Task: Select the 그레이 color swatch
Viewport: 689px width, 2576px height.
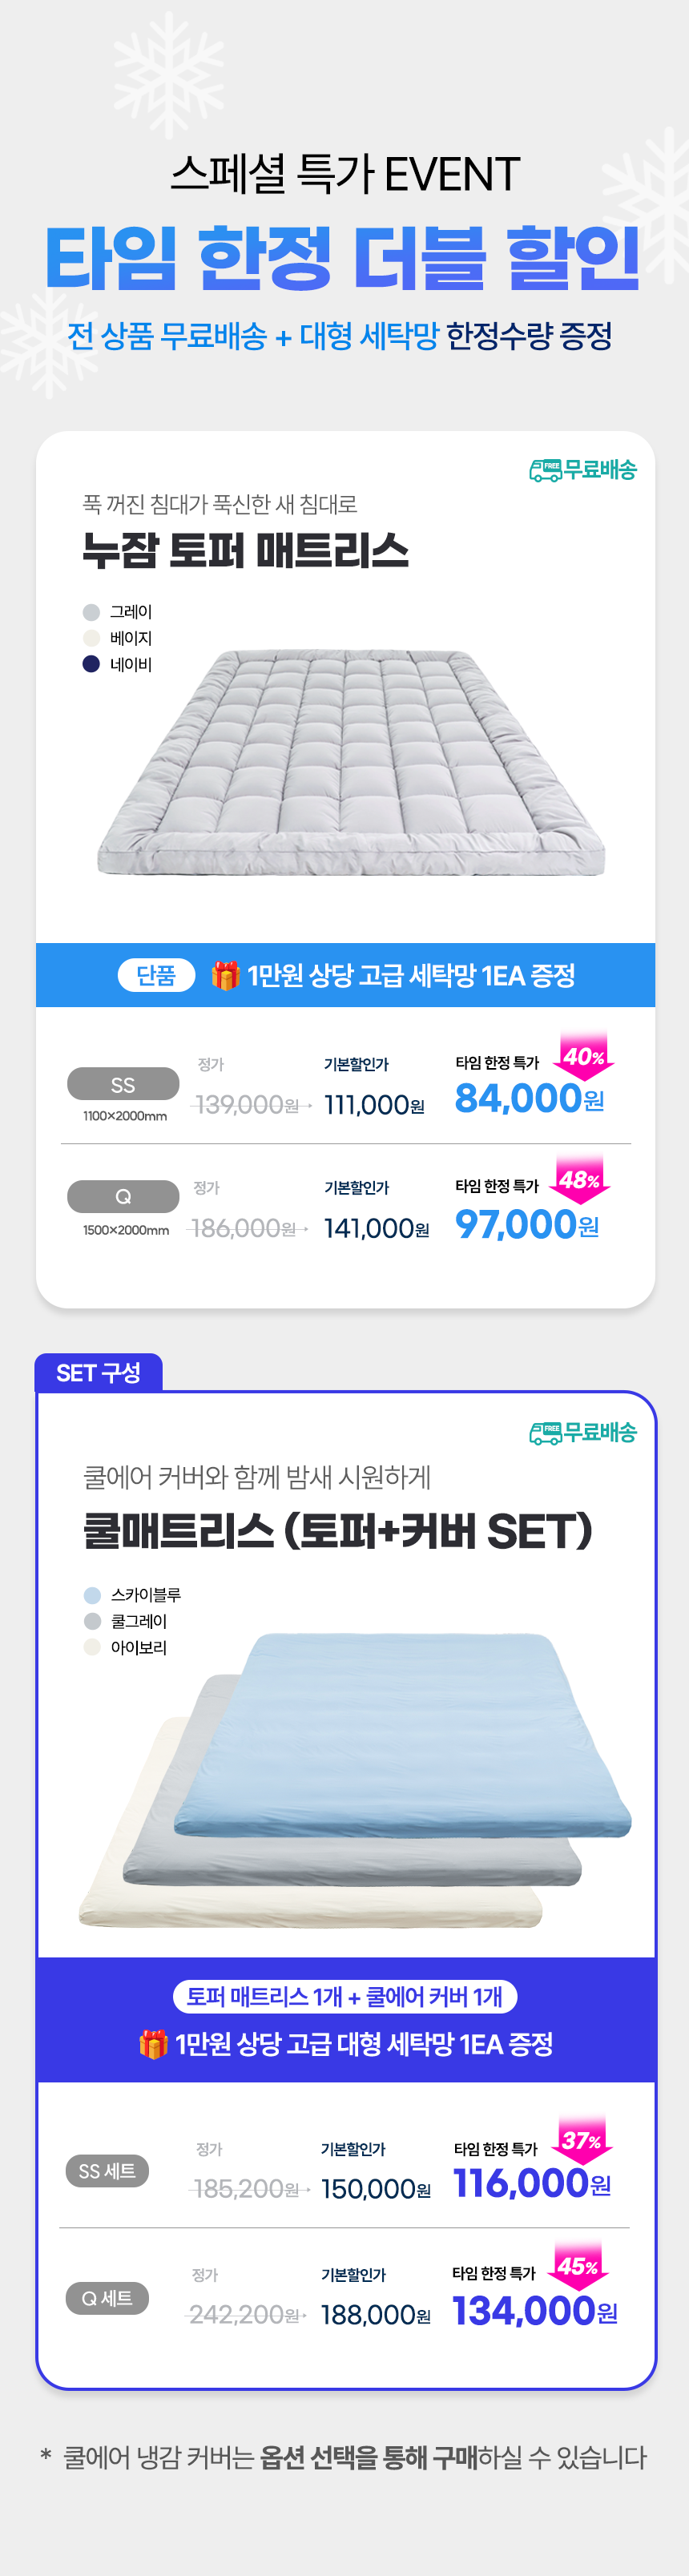Action: [x=91, y=612]
